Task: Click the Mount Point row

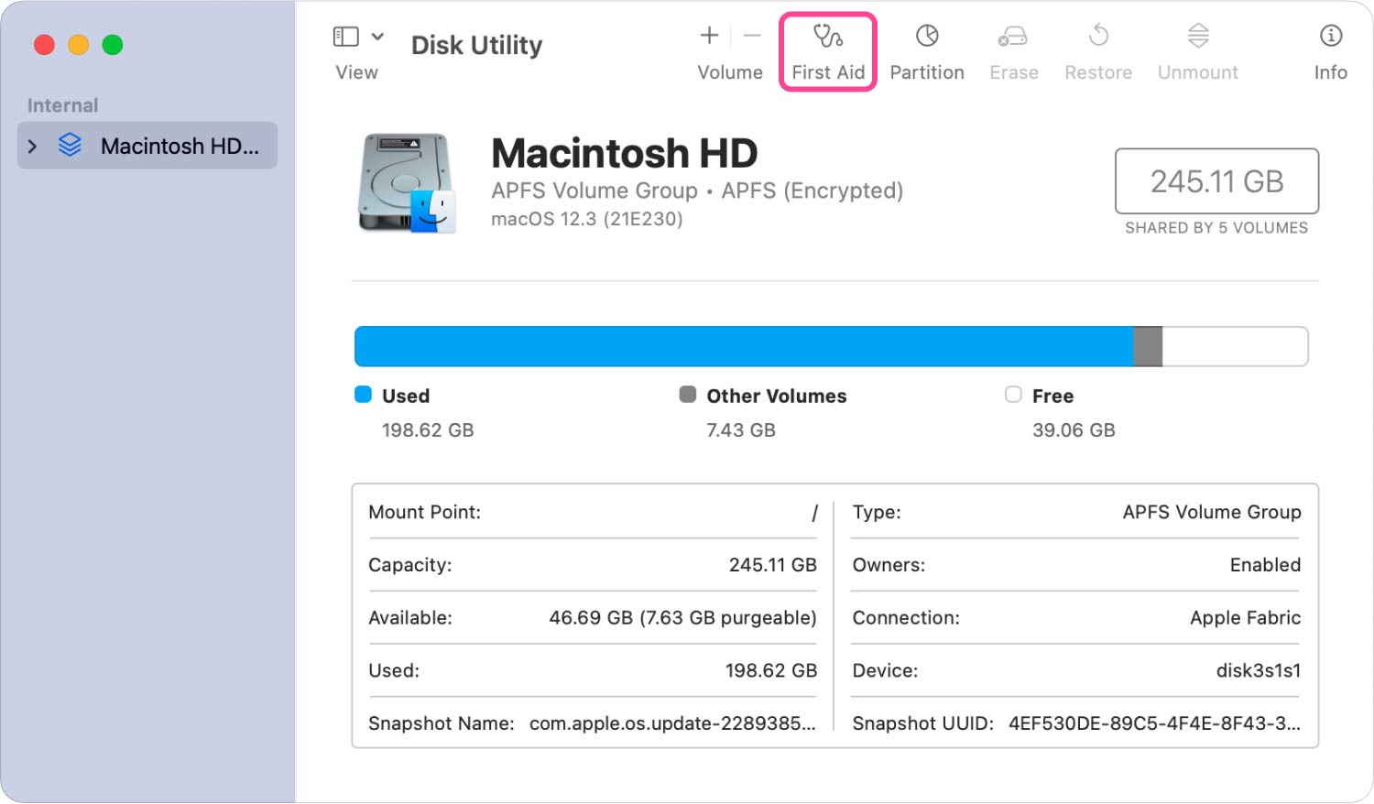Action: 593,512
